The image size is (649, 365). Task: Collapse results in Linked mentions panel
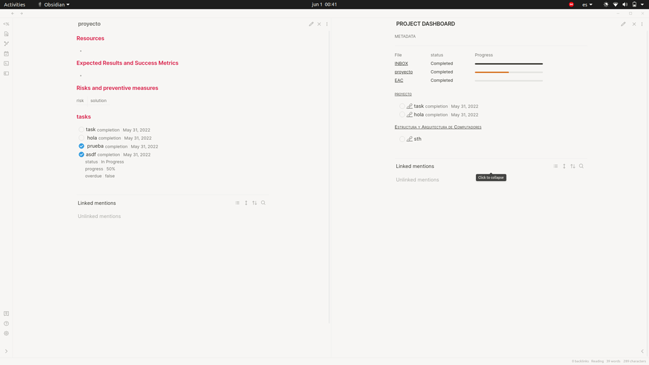pos(555,166)
